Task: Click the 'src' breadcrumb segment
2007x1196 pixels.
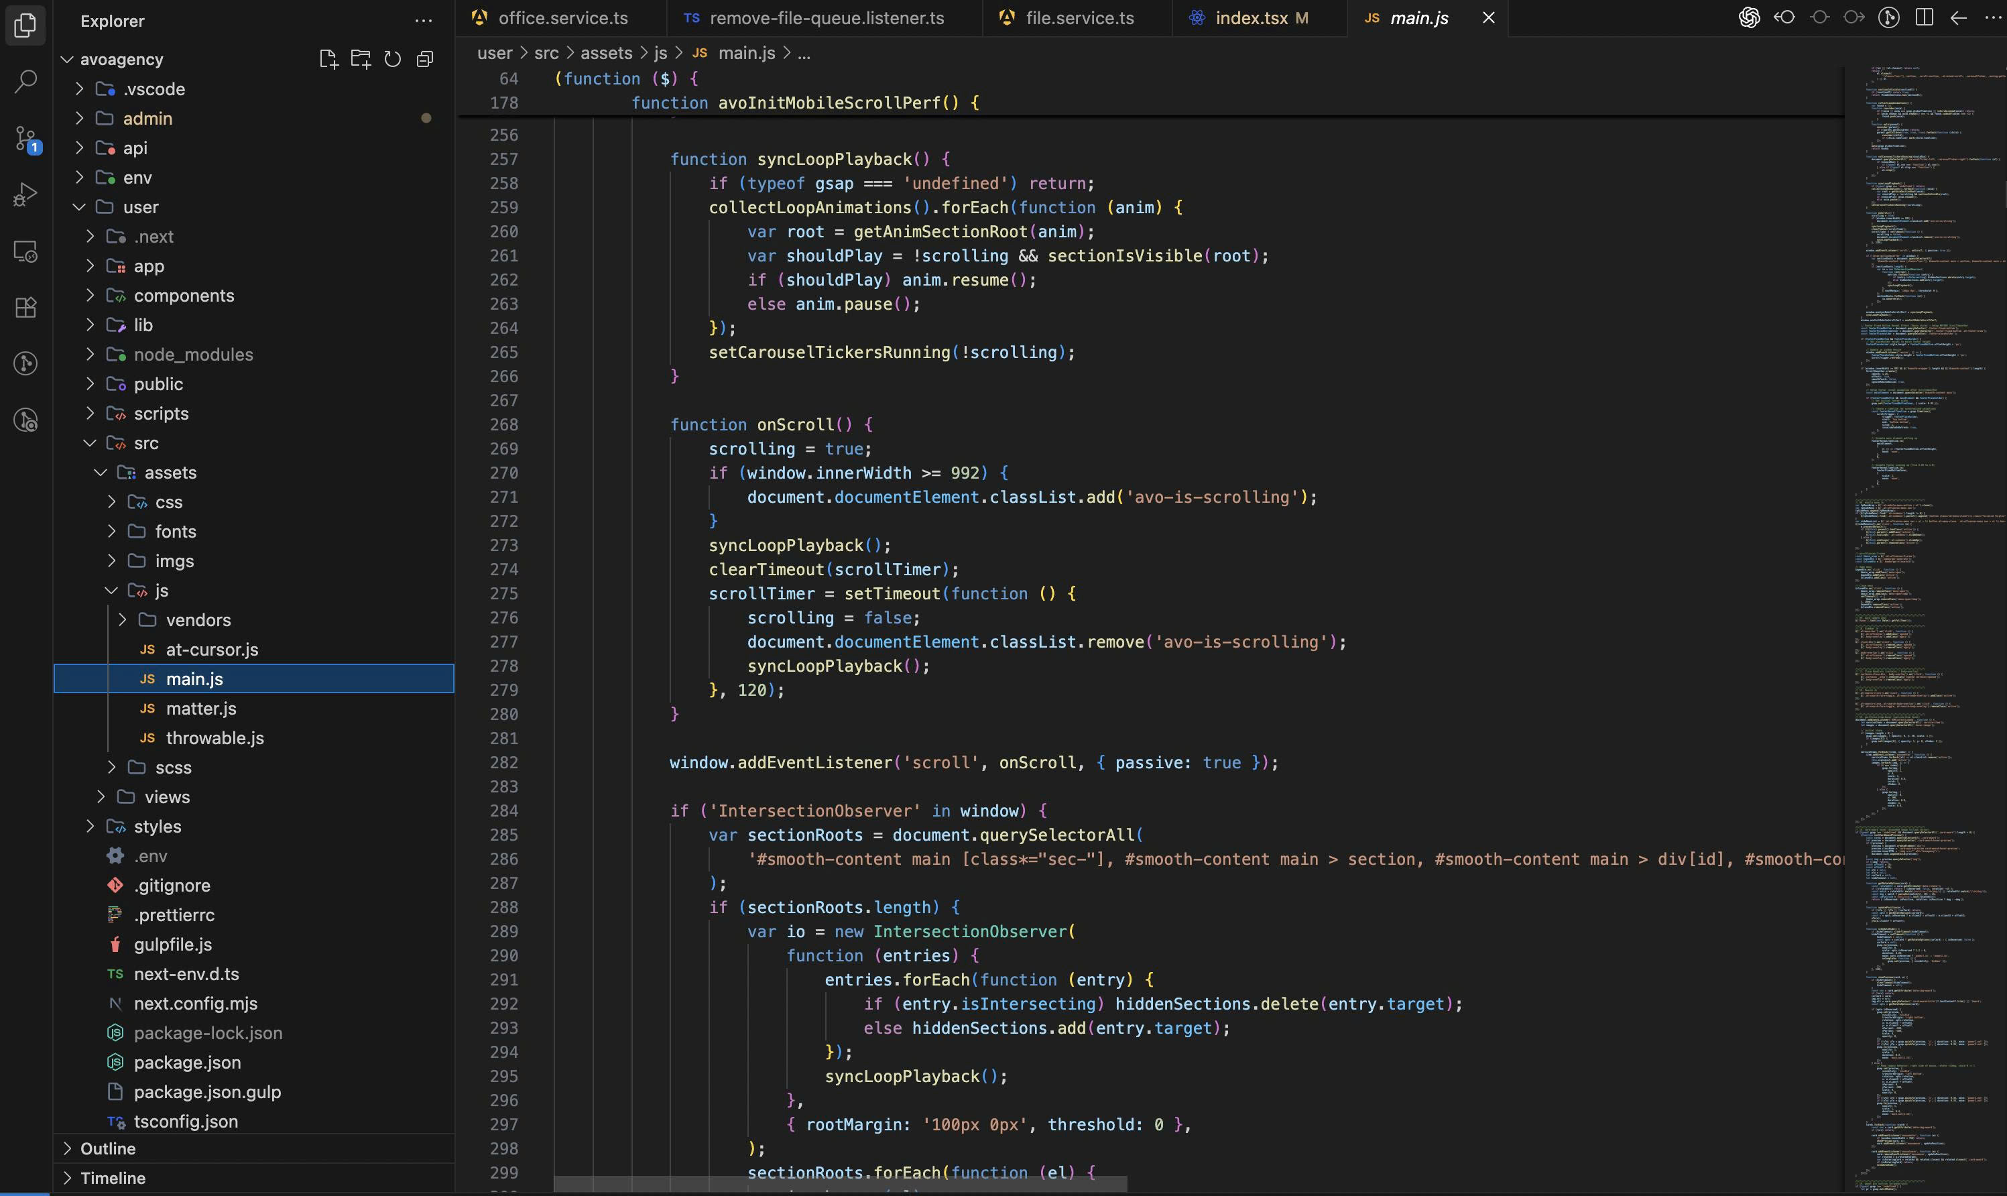Action: coord(546,53)
